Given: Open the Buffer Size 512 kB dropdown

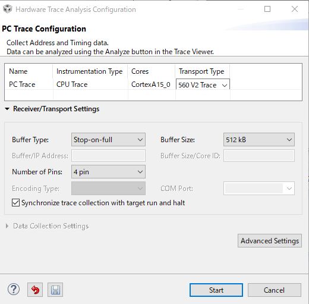Looking at the screenshot, I should point(259,140).
